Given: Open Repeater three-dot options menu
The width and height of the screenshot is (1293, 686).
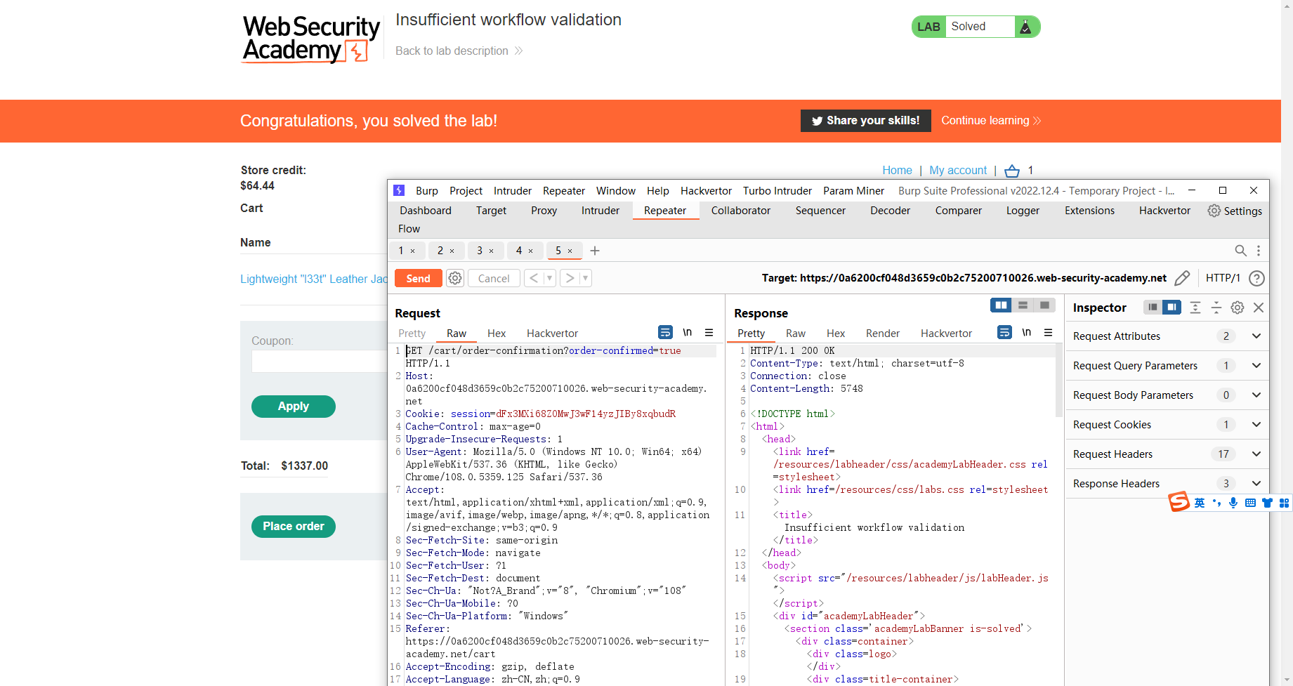Looking at the screenshot, I should click(1259, 251).
